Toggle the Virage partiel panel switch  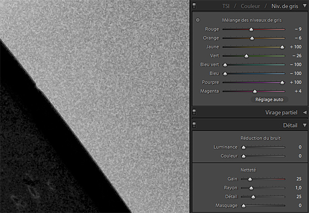click(x=194, y=112)
